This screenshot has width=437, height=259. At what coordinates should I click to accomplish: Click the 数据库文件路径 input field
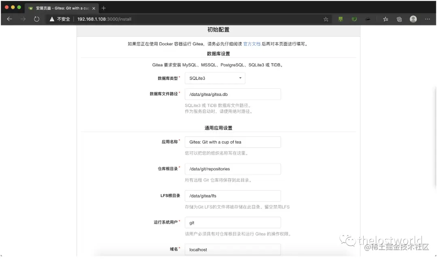(233, 94)
